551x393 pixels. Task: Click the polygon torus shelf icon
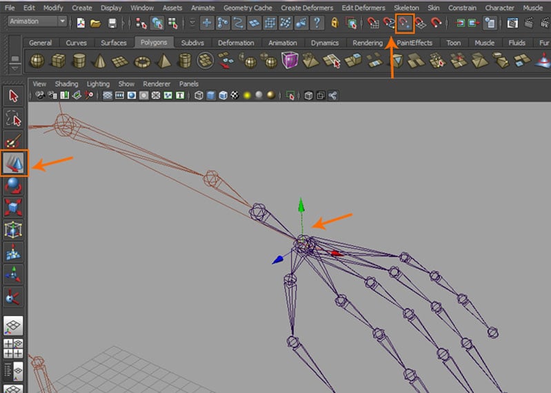point(141,61)
